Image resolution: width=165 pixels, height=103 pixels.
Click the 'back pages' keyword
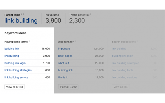coord(65,56)
